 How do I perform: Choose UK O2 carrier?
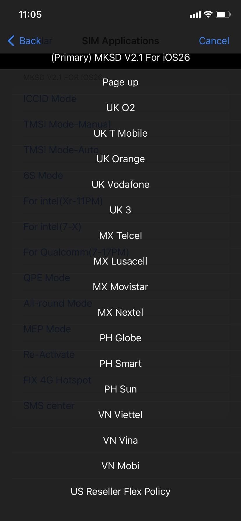coord(120,108)
